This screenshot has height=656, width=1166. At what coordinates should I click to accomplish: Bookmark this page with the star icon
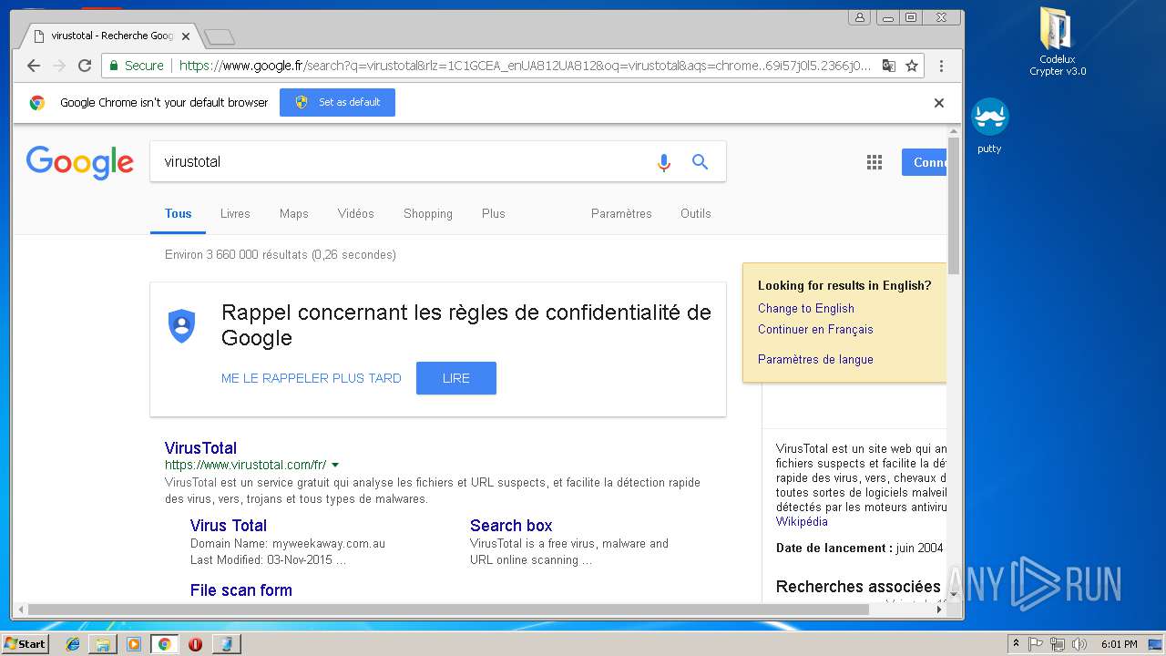click(911, 66)
